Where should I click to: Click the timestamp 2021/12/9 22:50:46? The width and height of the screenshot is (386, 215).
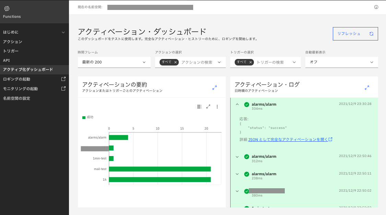(x=355, y=156)
